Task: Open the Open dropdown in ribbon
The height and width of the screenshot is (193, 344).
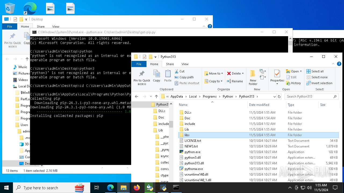Action: pos(294,71)
